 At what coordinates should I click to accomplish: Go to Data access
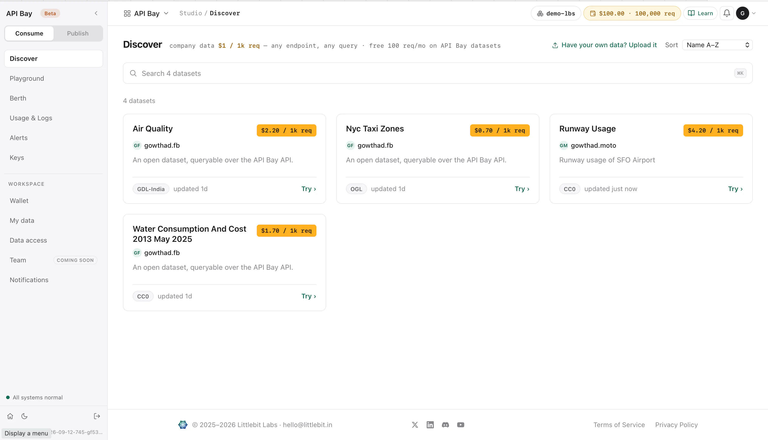click(54, 240)
